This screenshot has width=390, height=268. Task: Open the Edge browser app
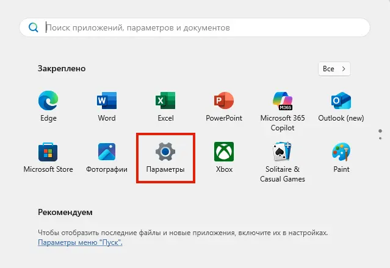point(48,106)
